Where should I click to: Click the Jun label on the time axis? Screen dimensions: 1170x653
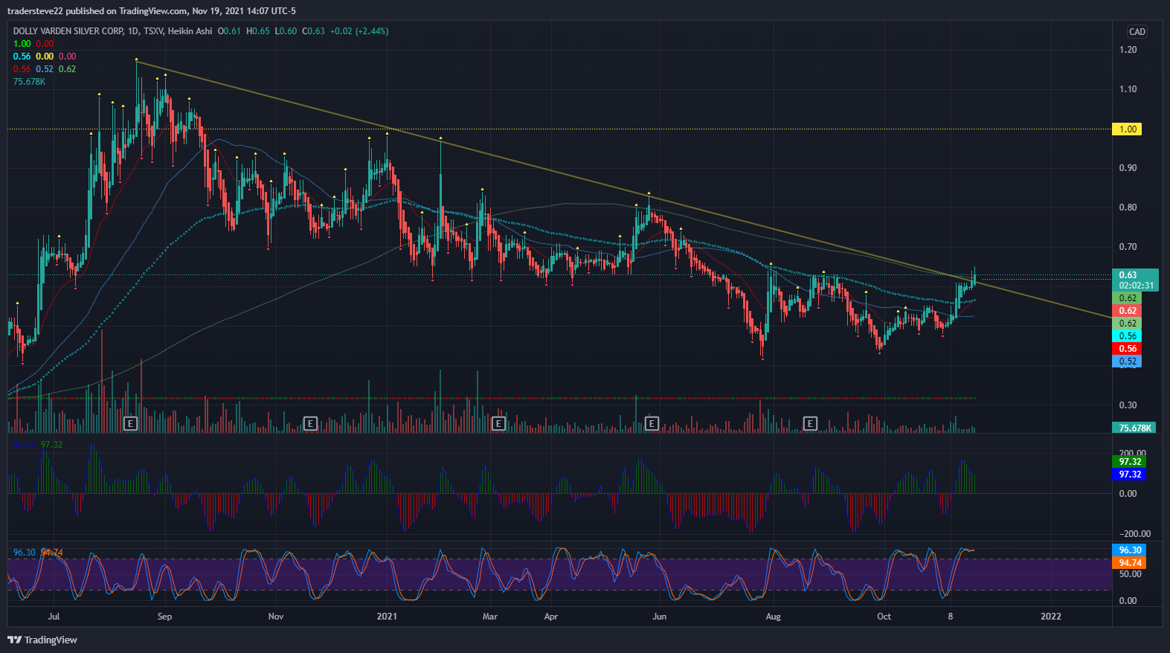pyautogui.click(x=659, y=617)
